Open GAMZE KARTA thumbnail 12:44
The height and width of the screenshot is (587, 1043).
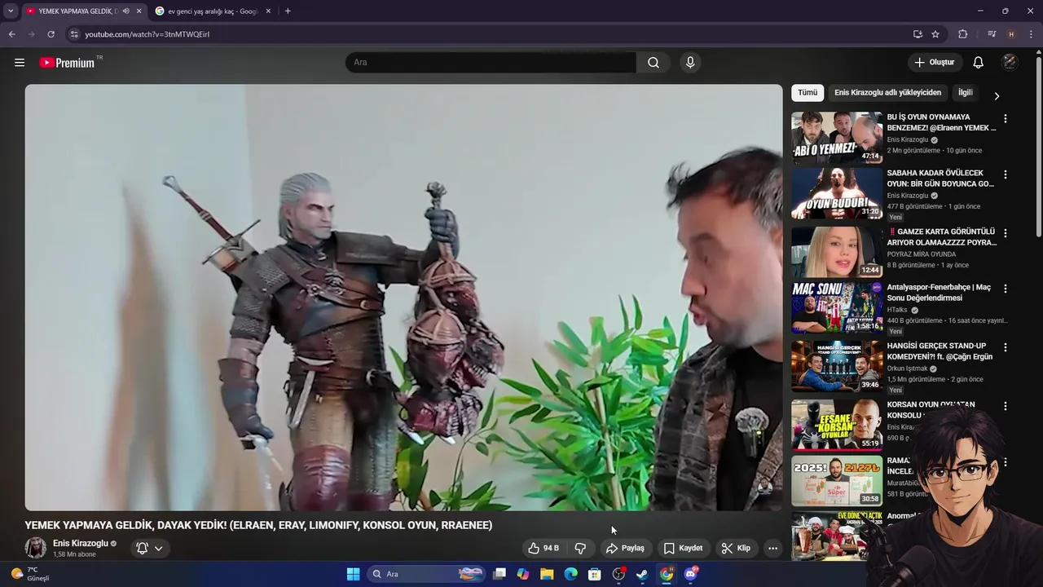[x=837, y=252]
